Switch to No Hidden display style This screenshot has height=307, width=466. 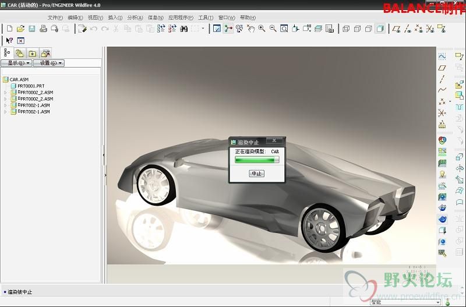[369, 29]
